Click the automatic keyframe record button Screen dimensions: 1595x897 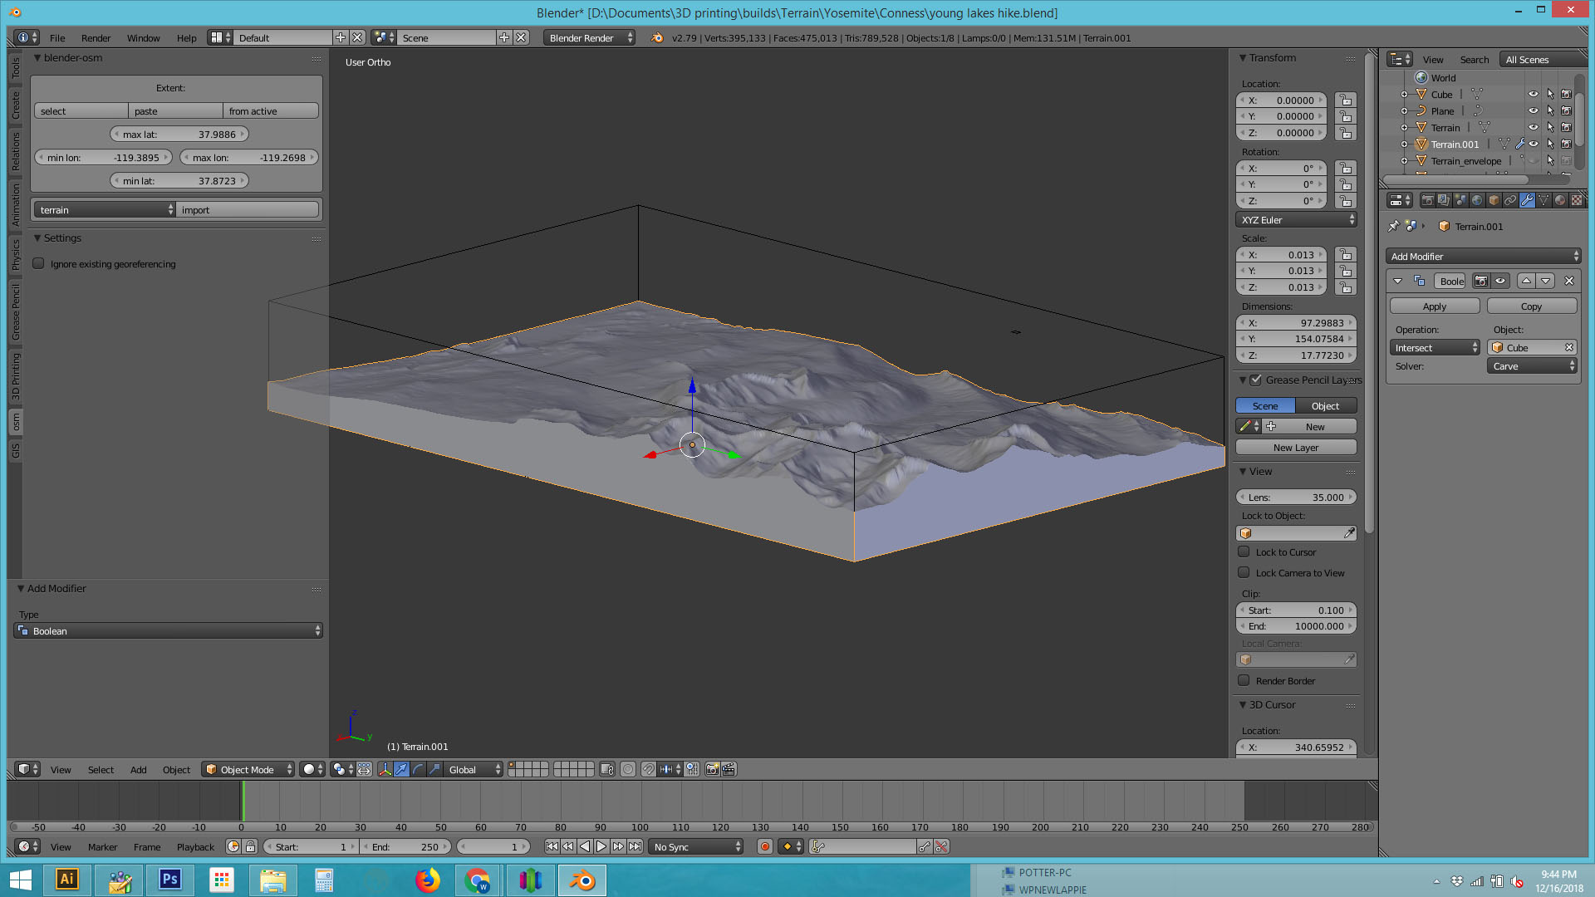(764, 847)
